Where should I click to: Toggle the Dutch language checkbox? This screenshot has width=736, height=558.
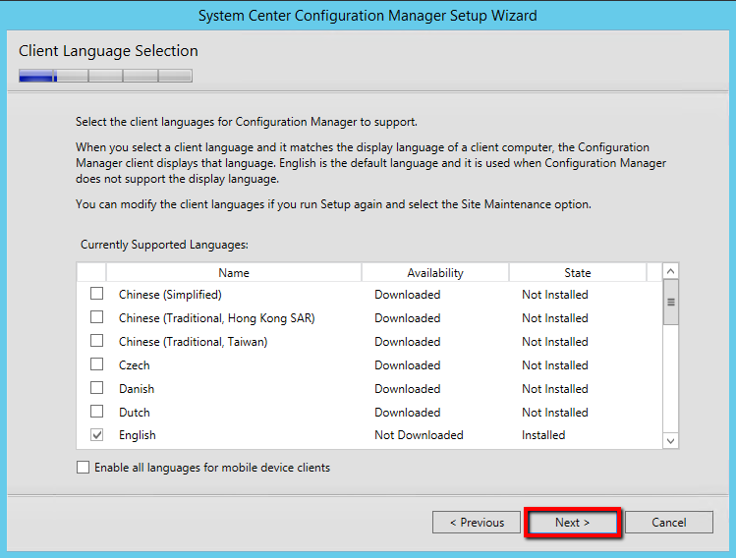96,412
